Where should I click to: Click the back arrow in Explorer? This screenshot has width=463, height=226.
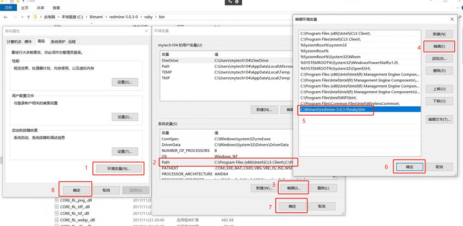coord(5,17)
